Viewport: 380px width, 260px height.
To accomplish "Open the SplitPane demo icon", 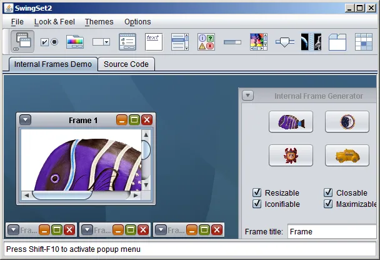I will point(311,42).
